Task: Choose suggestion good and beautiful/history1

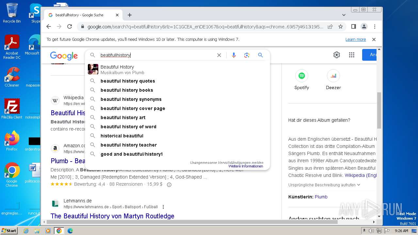Action: click(177, 154)
